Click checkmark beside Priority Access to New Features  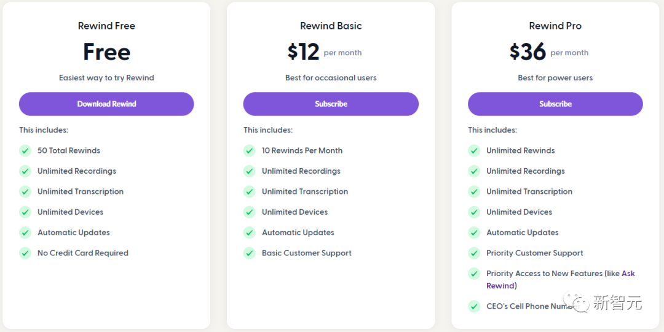[x=474, y=274]
